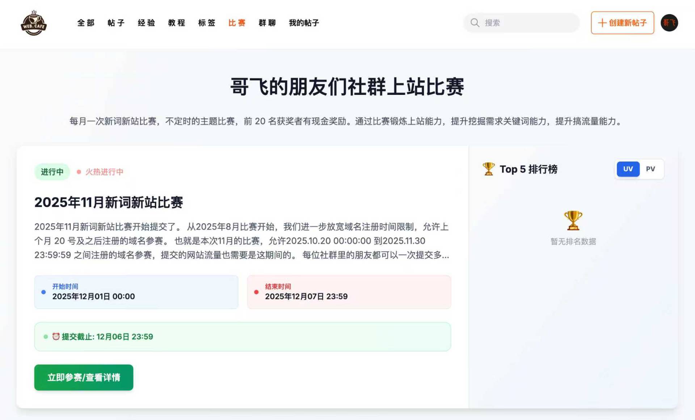695x420 pixels.
Task: Click the trophy icon beside Top 5 排行榜
Action: tap(489, 169)
